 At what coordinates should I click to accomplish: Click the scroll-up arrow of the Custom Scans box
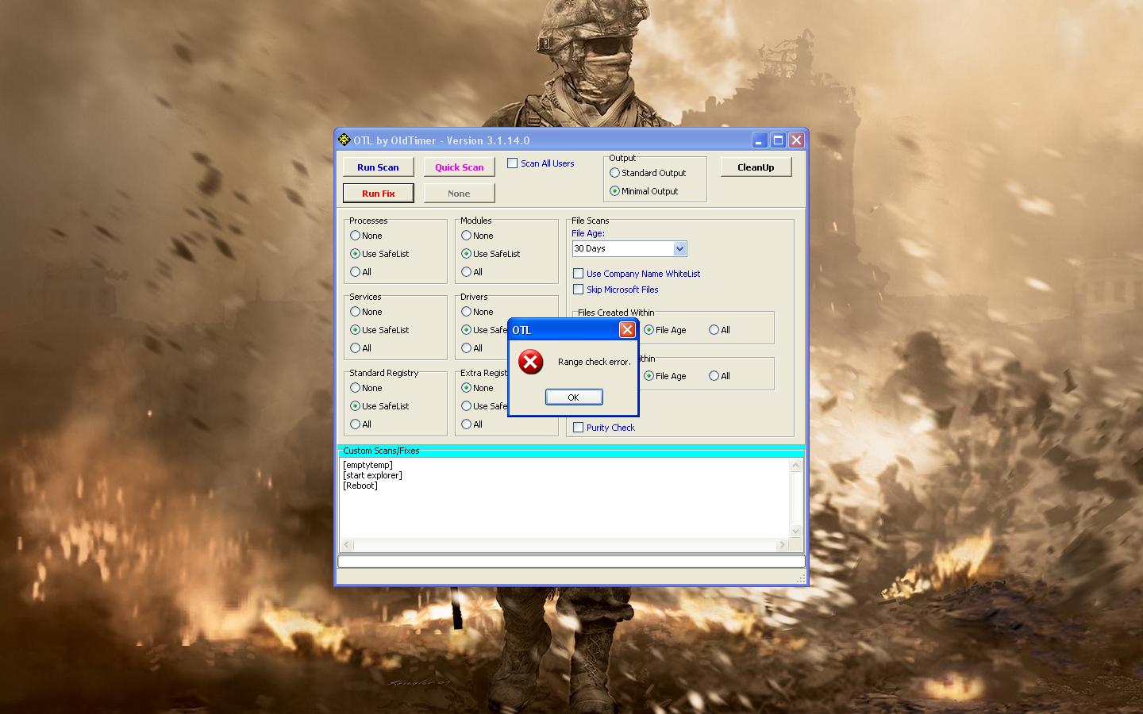tap(796, 466)
